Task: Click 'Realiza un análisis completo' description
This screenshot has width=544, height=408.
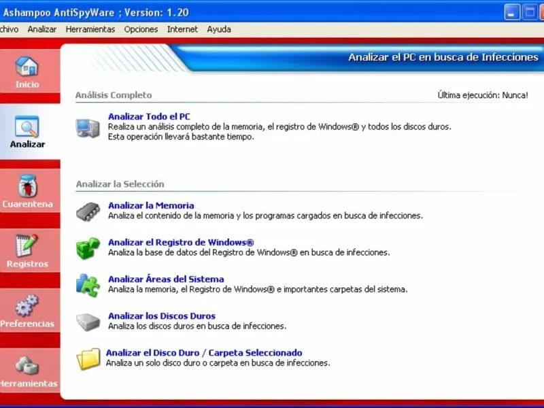Action: click(x=279, y=126)
